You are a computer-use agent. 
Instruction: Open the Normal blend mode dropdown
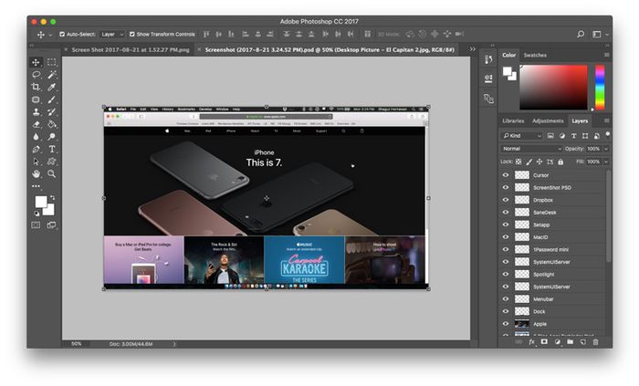coord(531,149)
